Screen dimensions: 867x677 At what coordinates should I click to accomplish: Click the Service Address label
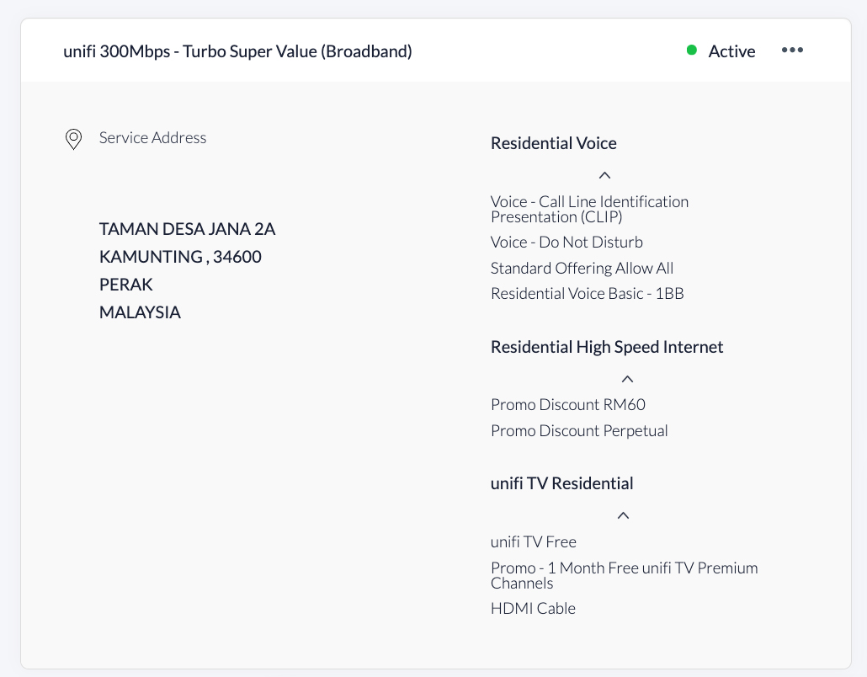click(x=152, y=138)
